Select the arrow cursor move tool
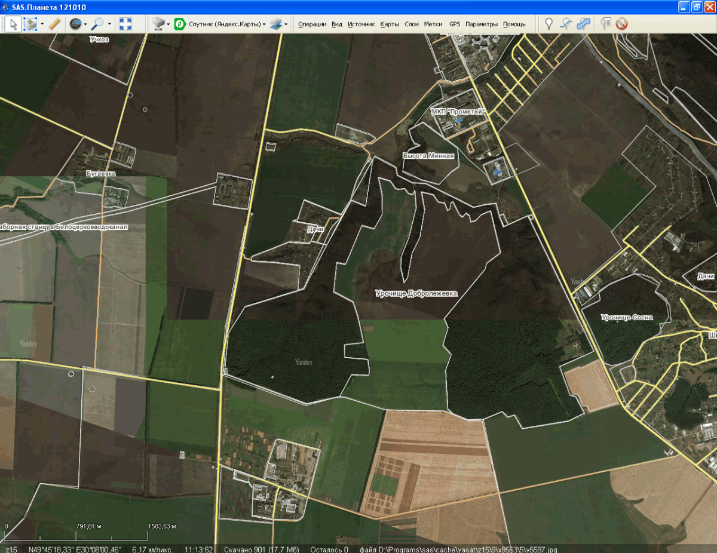This screenshot has height=553, width=717. [x=13, y=24]
